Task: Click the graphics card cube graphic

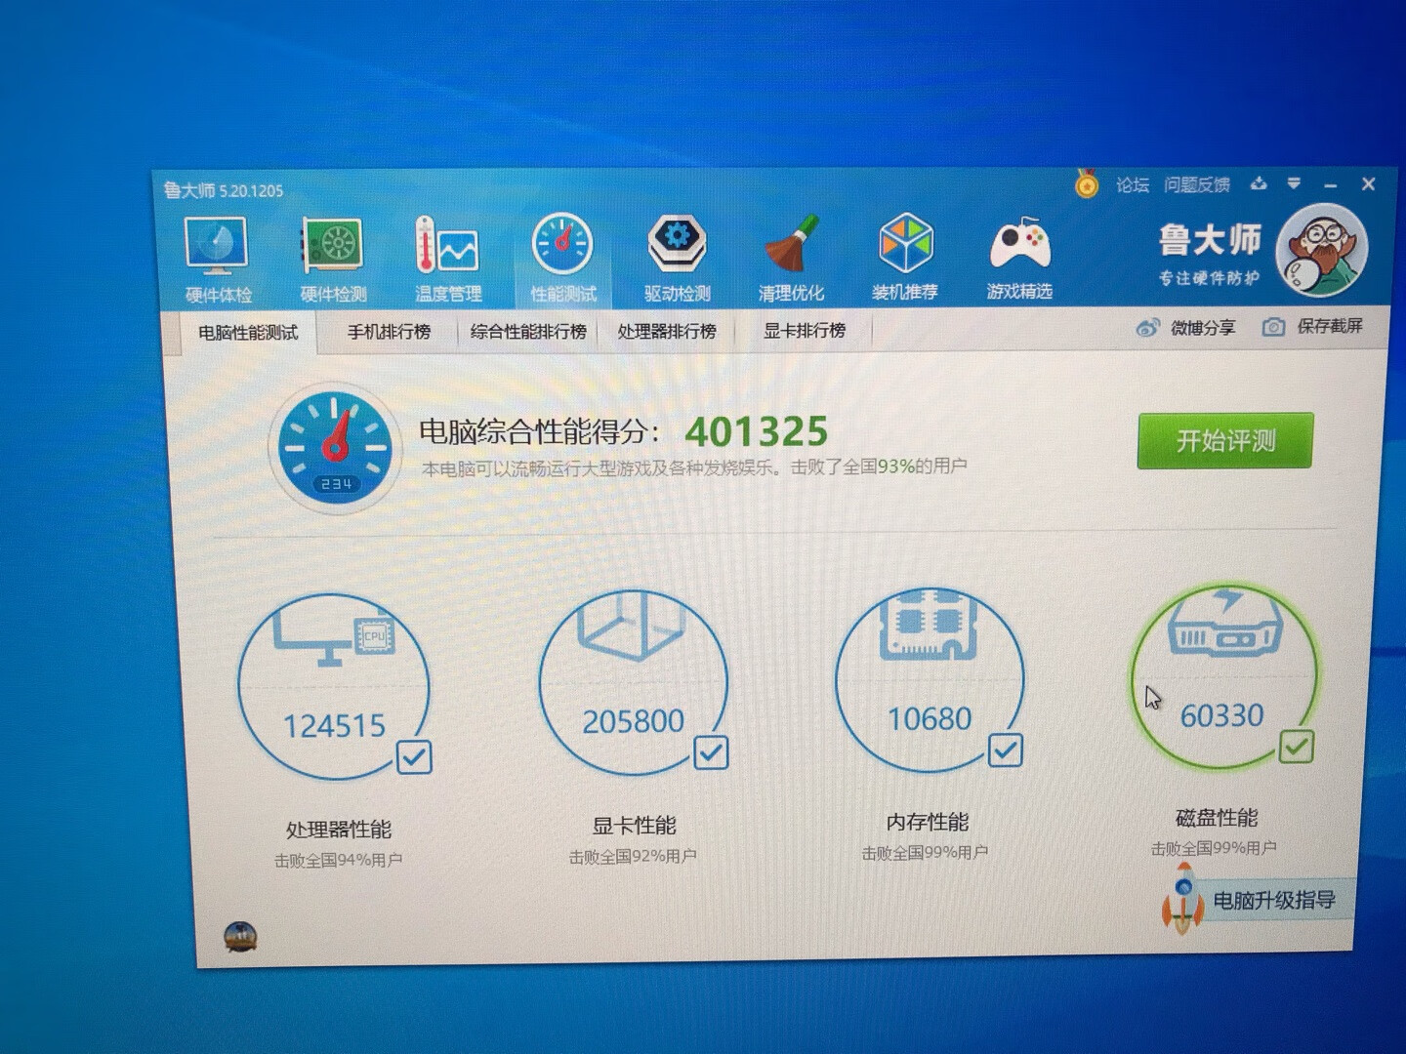Action: click(x=631, y=628)
